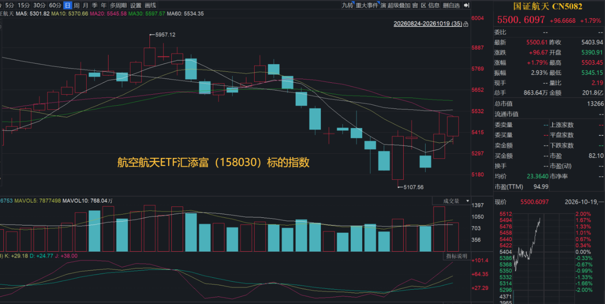Click the 总市值 value 13266
Screen dimensions: 605x304
tap(595, 104)
